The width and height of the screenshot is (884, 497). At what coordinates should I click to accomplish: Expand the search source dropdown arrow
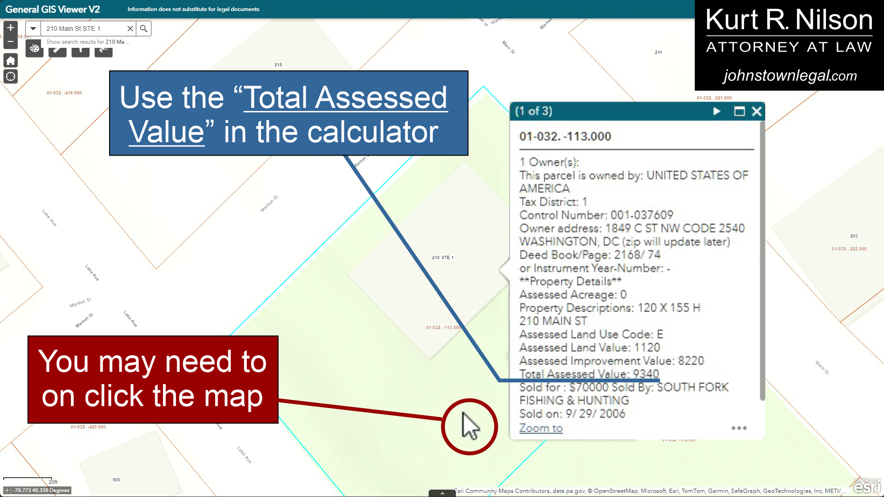(33, 29)
